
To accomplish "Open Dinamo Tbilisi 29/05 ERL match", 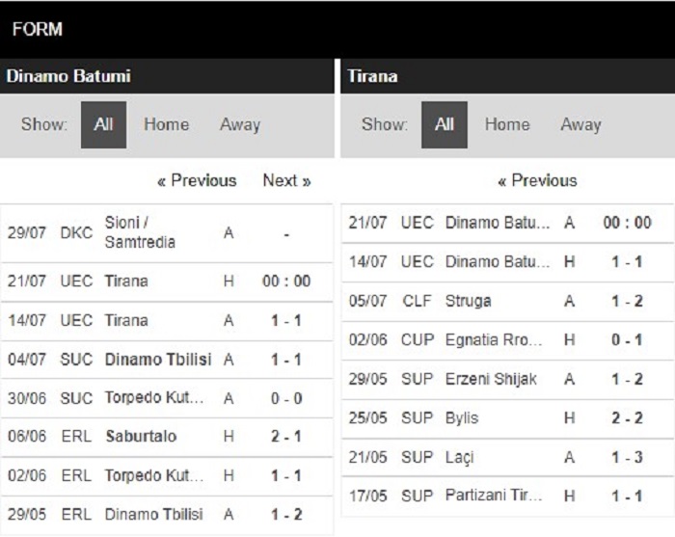I will click(167, 514).
